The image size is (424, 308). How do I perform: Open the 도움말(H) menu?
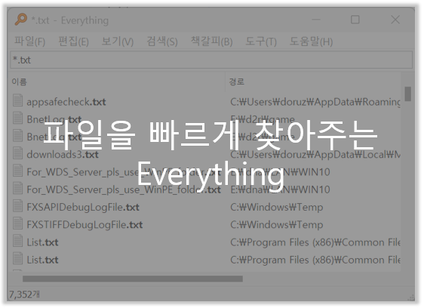[312, 42]
